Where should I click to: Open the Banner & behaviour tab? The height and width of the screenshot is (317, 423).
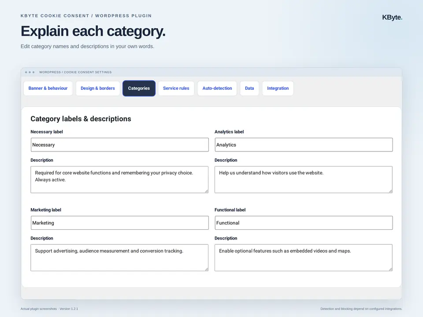[48, 88]
